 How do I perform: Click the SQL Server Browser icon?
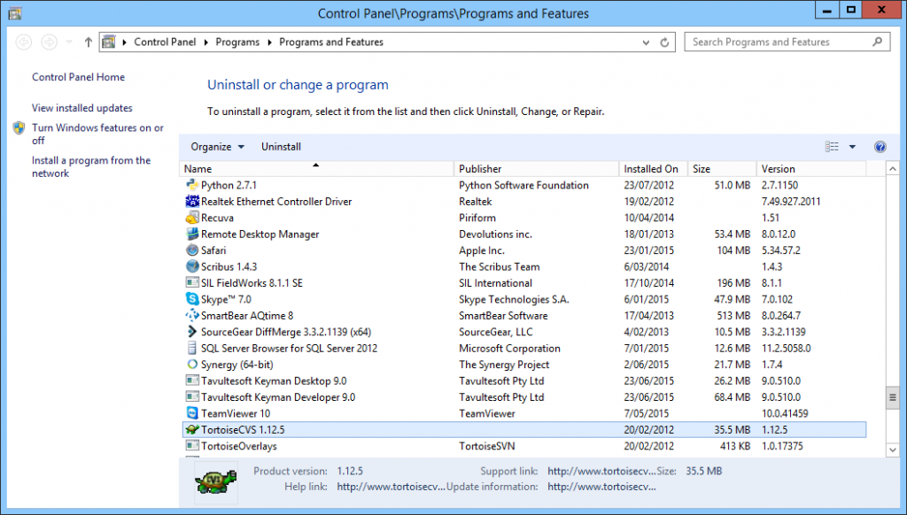click(192, 348)
